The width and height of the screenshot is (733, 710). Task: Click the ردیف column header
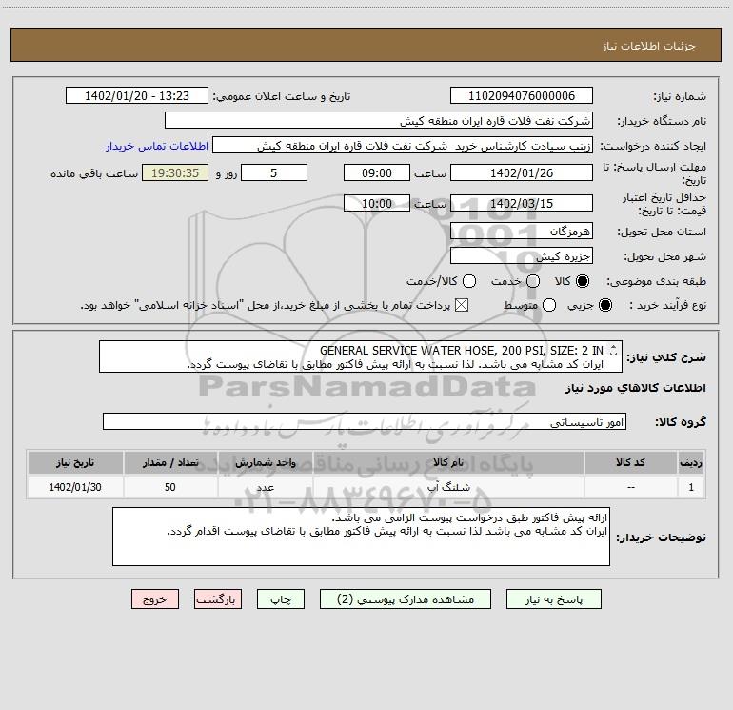pos(691,463)
